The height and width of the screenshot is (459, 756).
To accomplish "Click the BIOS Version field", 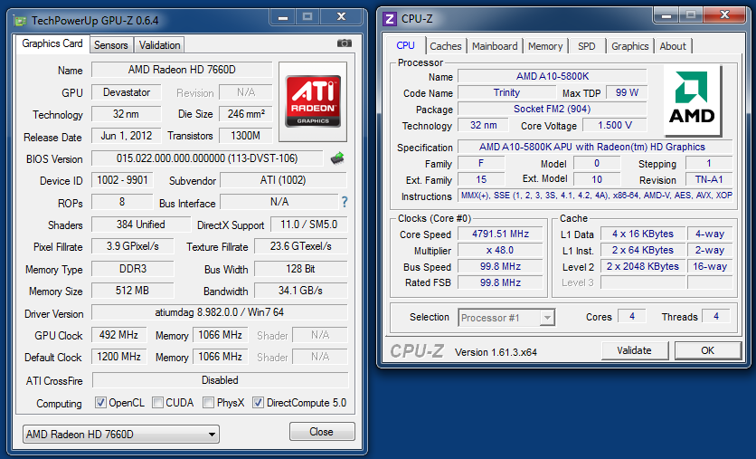I will tap(207, 158).
